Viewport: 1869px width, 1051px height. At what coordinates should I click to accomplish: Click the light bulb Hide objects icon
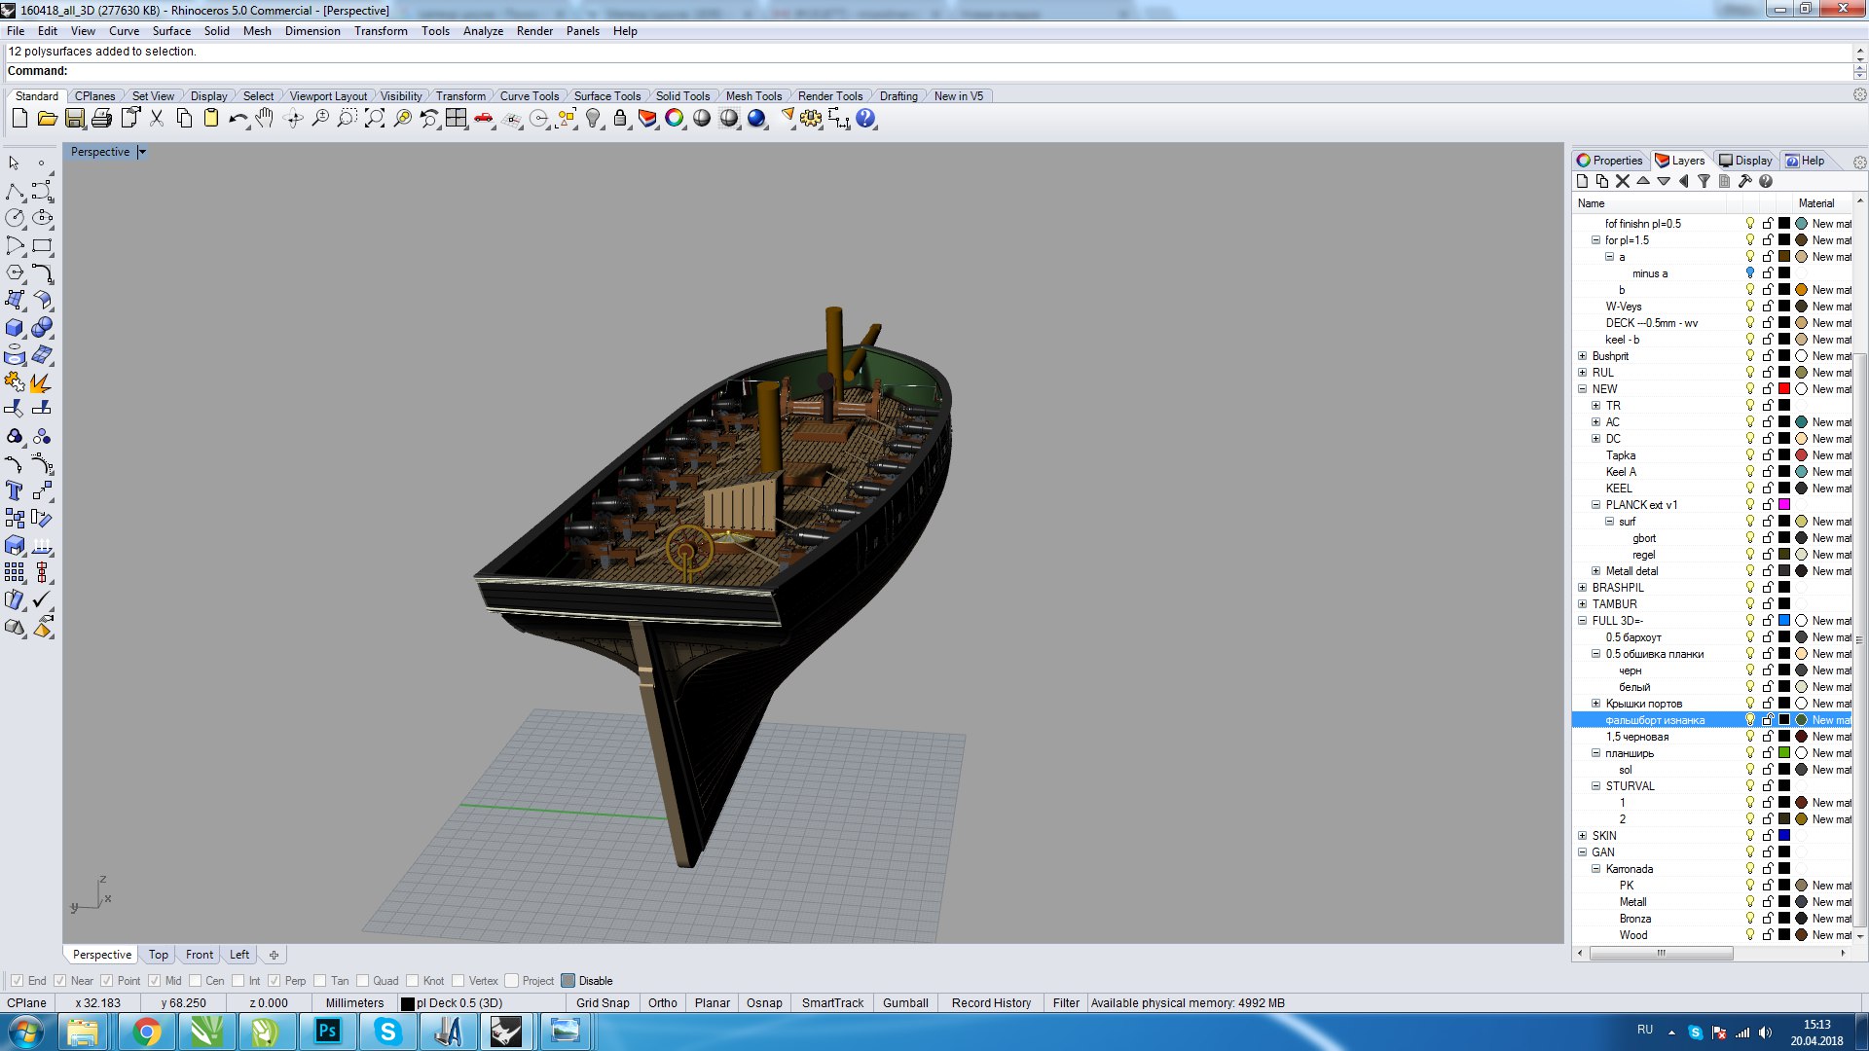[x=593, y=119]
